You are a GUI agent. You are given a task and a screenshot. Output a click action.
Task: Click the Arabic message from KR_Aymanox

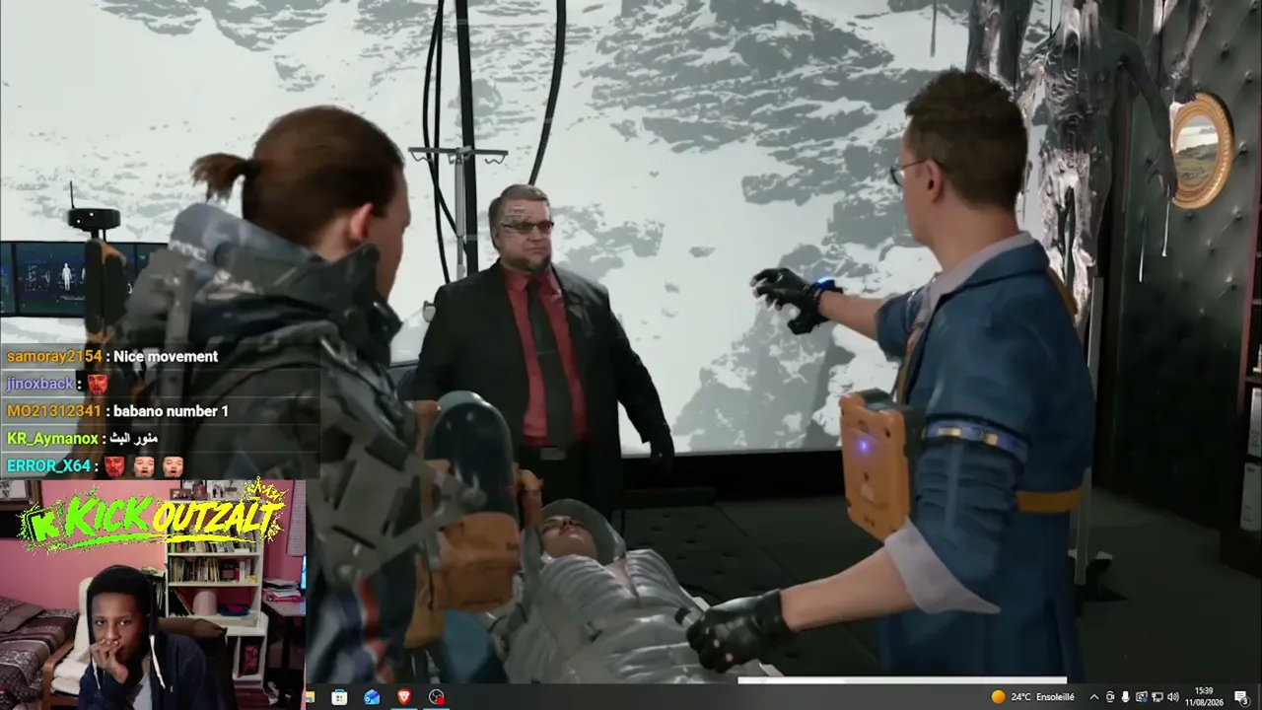pyautogui.click(x=133, y=439)
